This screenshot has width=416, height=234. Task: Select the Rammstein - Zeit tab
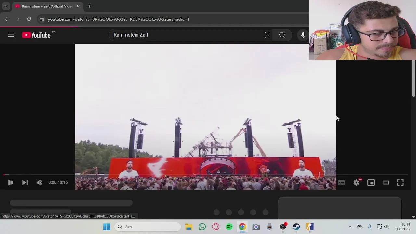click(x=47, y=6)
